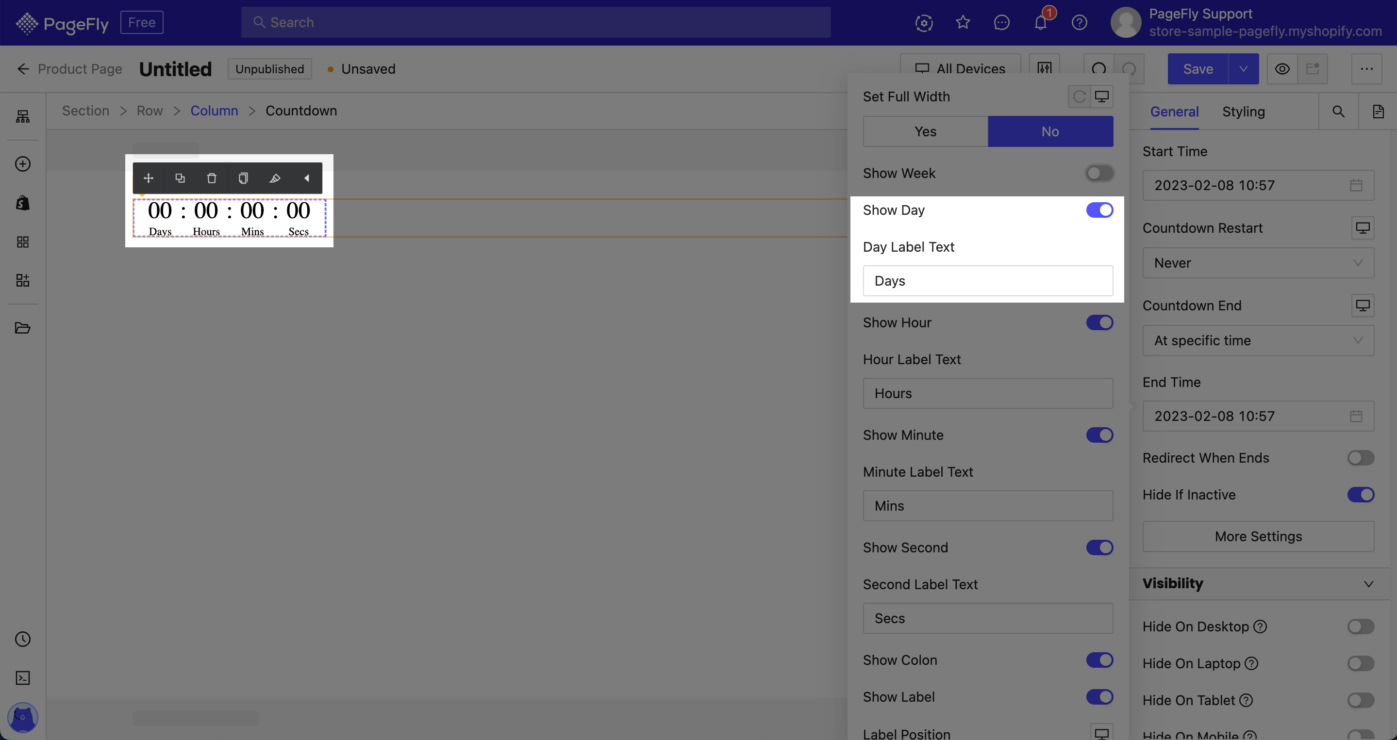Go back using Product Page arrow
Image resolution: width=1397 pixels, height=740 pixels.
pos(23,69)
